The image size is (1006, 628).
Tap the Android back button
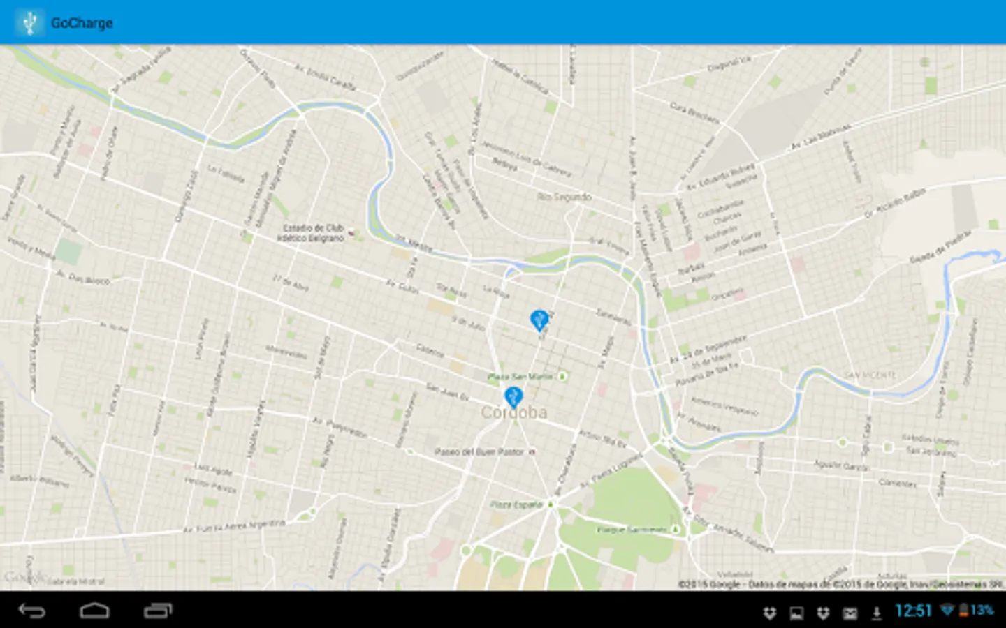[x=31, y=611]
